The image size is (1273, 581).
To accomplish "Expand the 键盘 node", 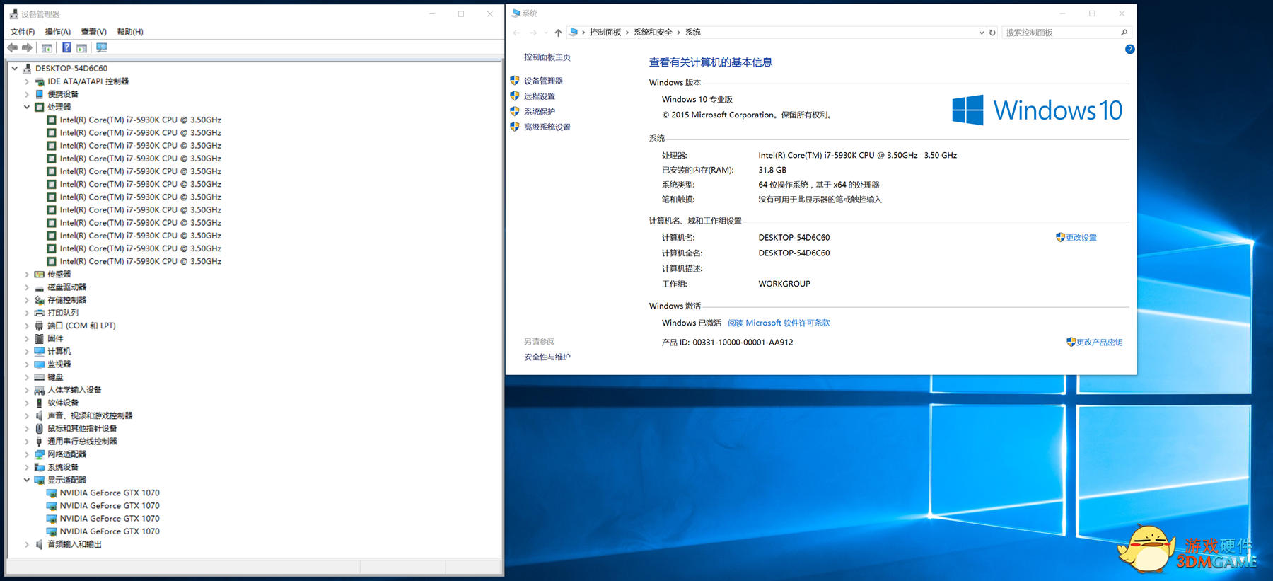I will [27, 377].
